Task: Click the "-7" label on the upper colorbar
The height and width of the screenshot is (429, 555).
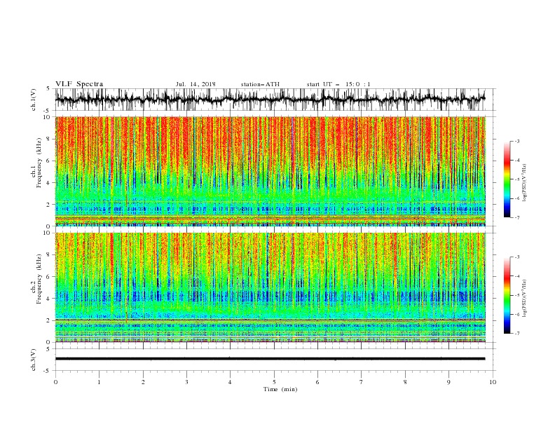Action: coord(517,217)
